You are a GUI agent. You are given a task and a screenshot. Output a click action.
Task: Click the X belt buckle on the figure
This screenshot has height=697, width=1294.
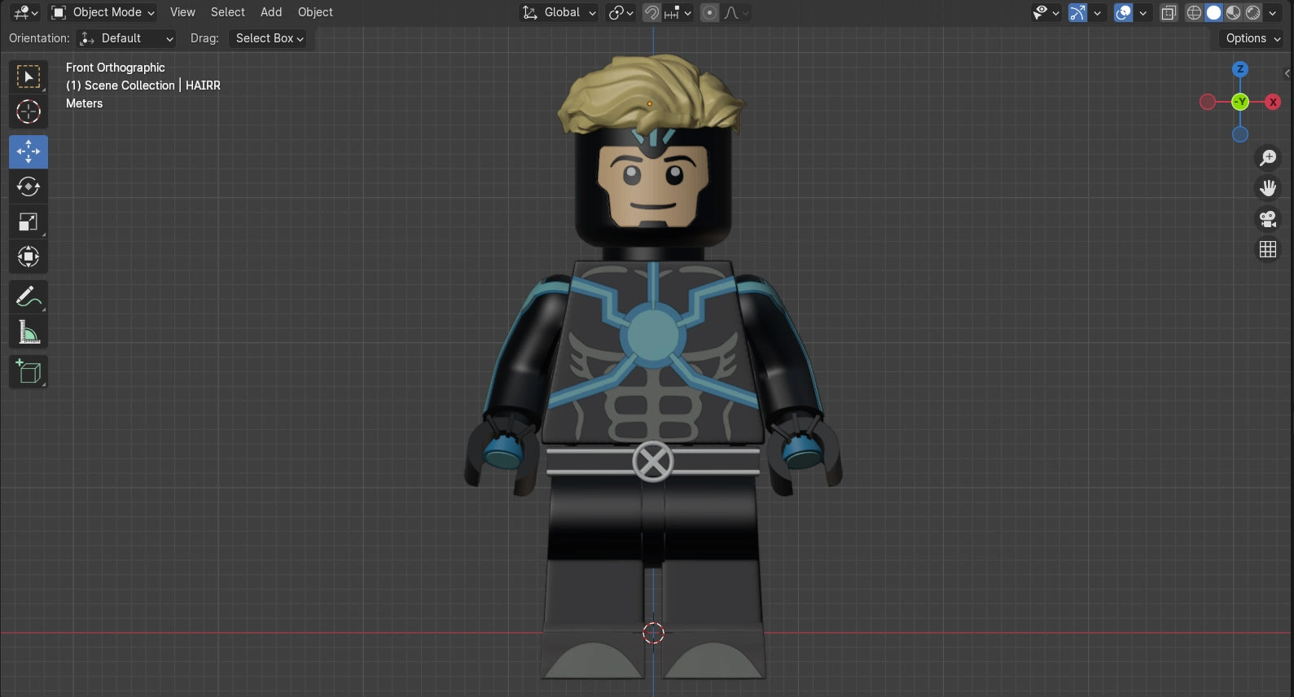tap(653, 462)
